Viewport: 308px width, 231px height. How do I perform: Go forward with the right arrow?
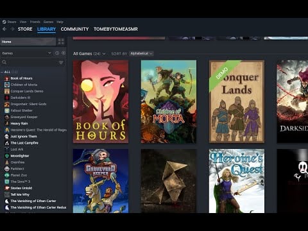click(x=12, y=29)
